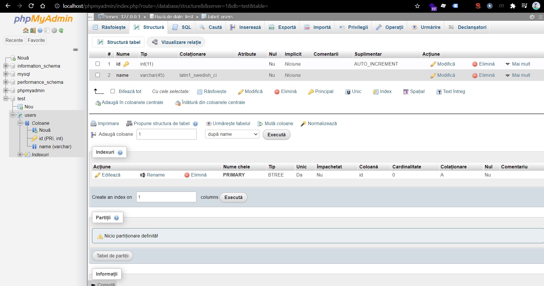Click the browser home button
The height and width of the screenshot is (286, 544).
pyautogui.click(x=43, y=6)
